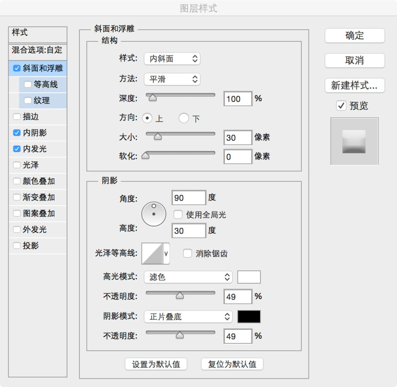Click the 软化 slider handle
The image size is (397, 387).
[145, 155]
